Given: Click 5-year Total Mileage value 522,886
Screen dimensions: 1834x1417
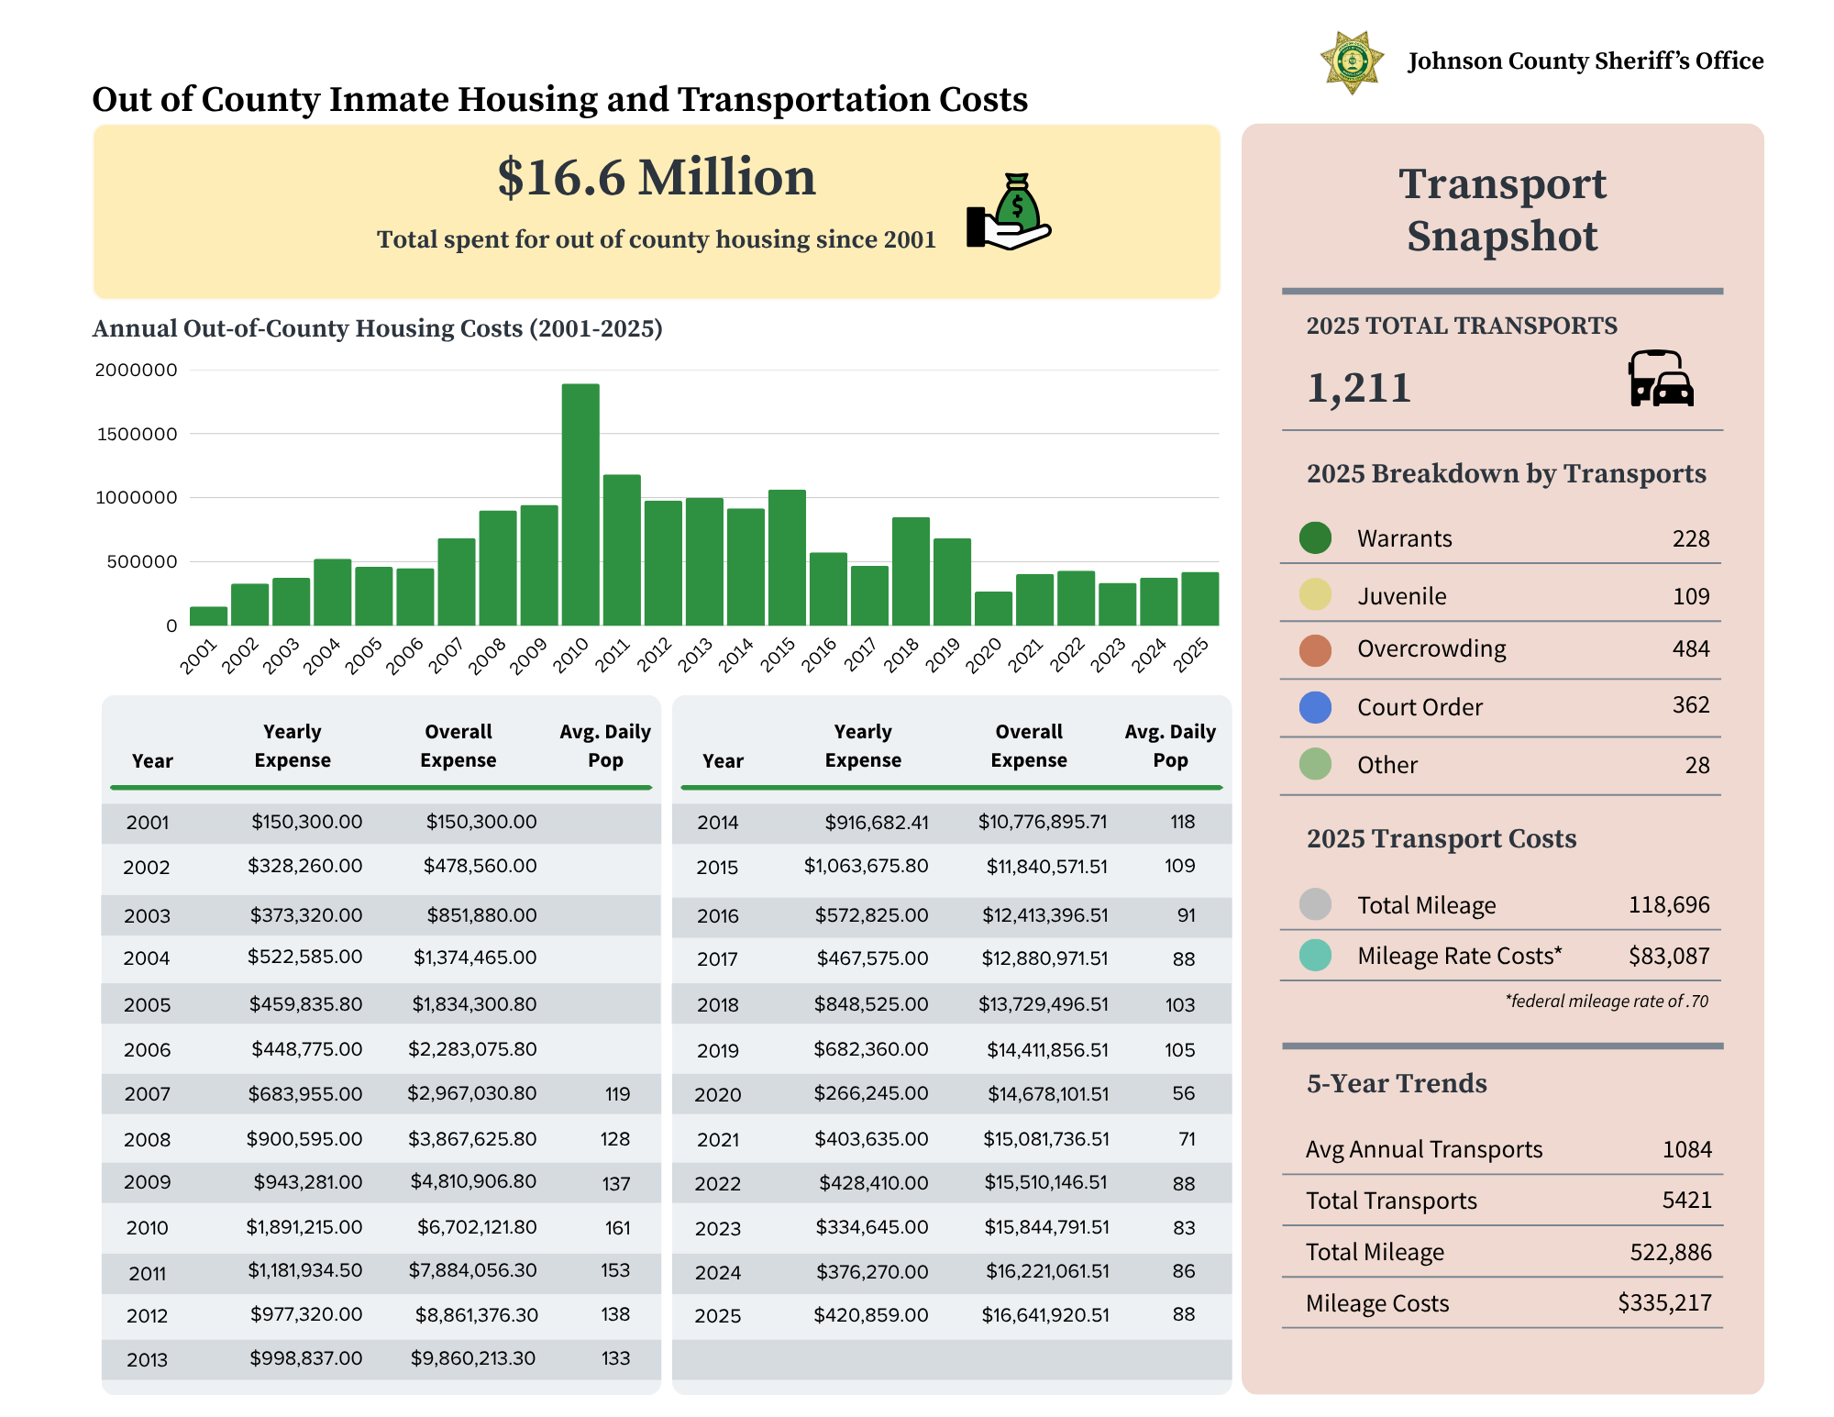Looking at the screenshot, I should click(x=1671, y=1252).
